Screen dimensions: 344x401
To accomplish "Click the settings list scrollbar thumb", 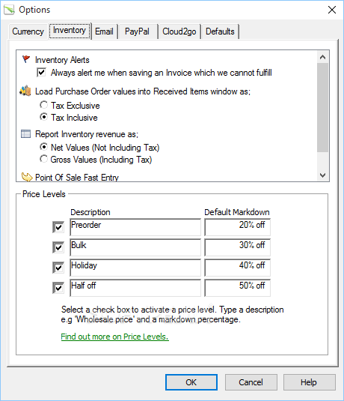I will [322, 107].
